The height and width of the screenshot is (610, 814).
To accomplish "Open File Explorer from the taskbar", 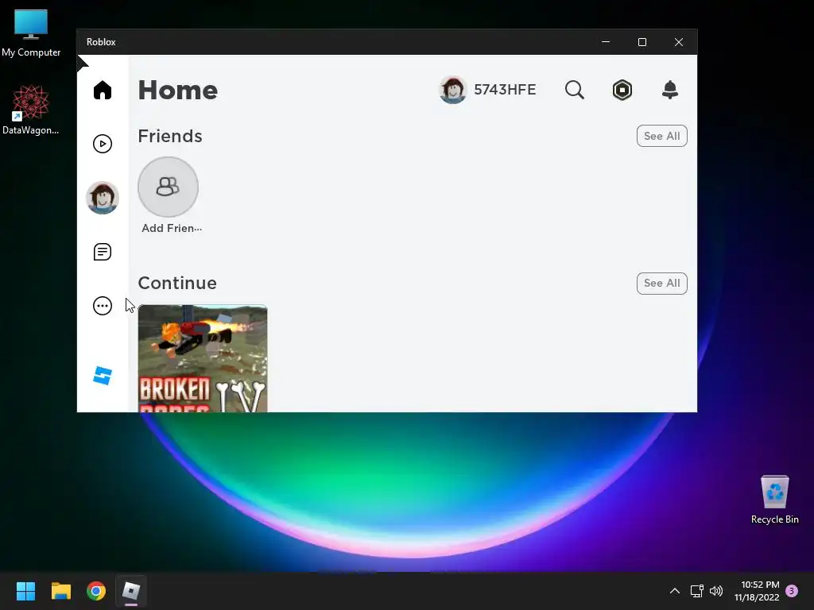I will point(60,591).
